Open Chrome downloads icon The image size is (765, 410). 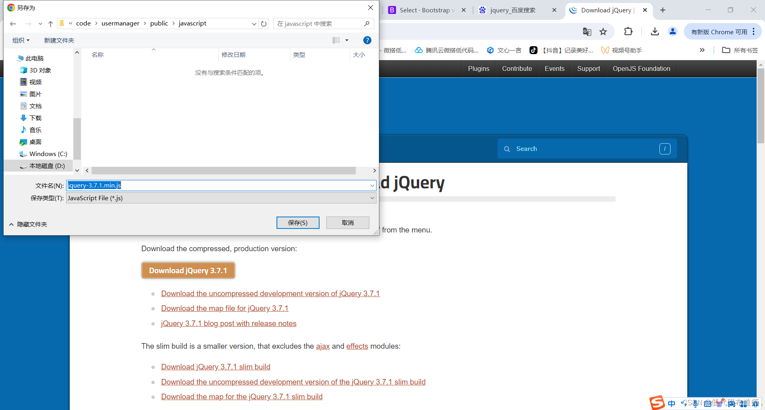(655, 31)
